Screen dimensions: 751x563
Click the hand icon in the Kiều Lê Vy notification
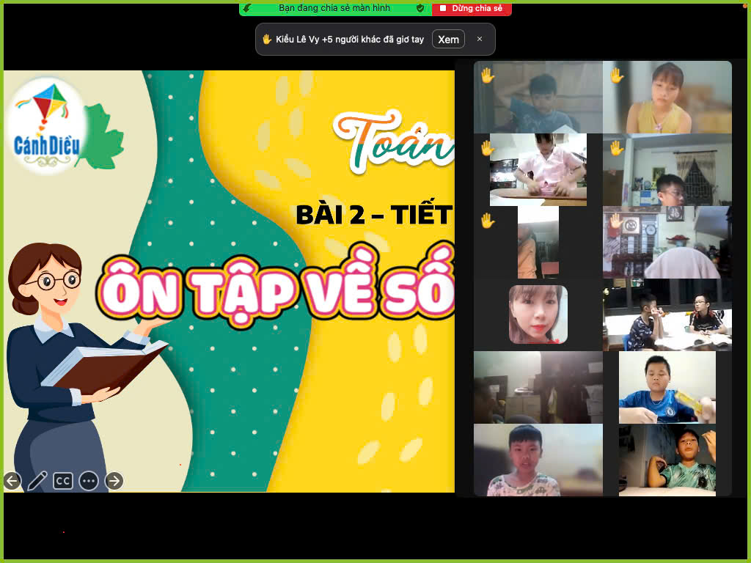click(x=267, y=40)
